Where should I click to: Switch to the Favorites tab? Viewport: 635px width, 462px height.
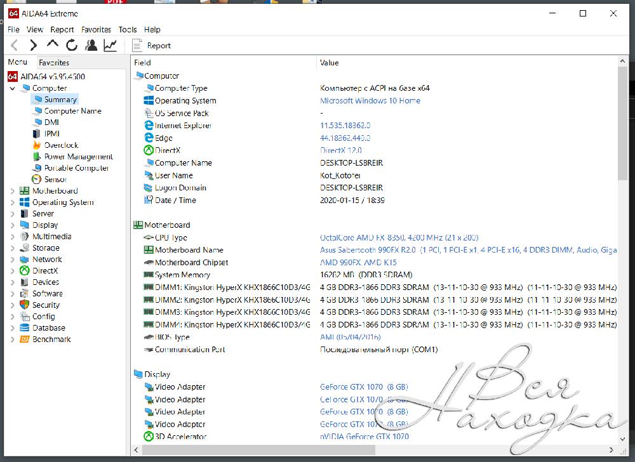pyautogui.click(x=54, y=62)
